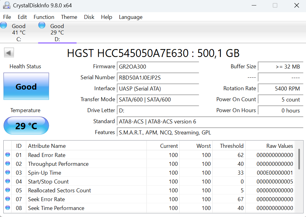Click the ID column header

(19, 146)
